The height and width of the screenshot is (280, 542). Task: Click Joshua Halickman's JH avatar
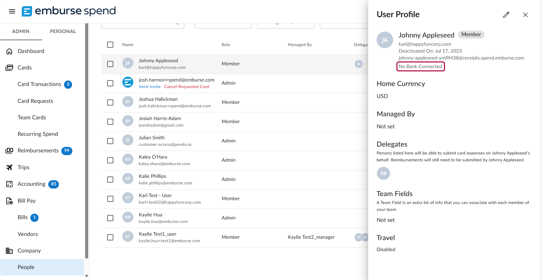[128, 101]
